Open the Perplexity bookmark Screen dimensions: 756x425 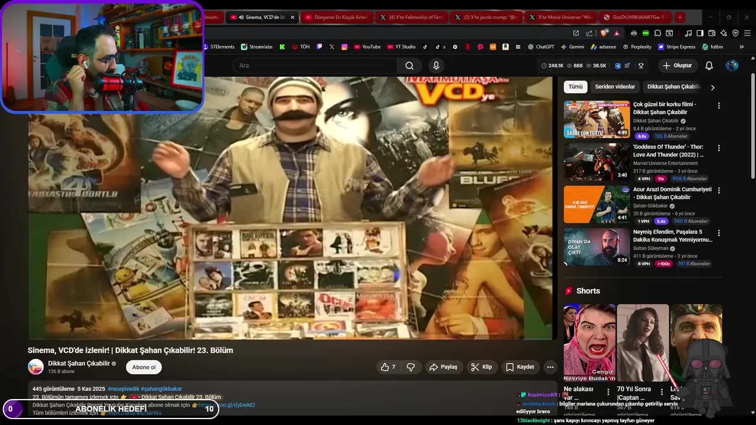[637, 47]
